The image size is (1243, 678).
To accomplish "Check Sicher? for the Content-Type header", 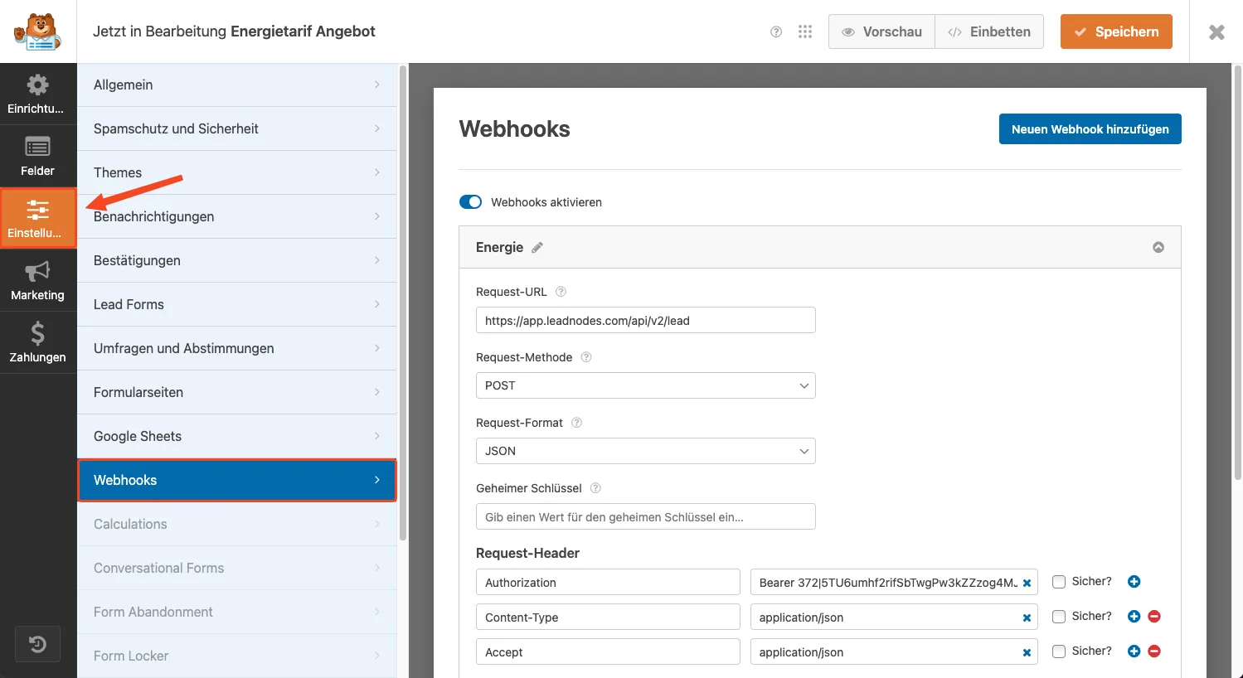I will tap(1059, 617).
